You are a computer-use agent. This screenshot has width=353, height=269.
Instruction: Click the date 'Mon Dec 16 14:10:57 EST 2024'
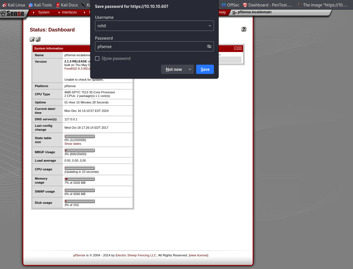[x=87, y=111]
